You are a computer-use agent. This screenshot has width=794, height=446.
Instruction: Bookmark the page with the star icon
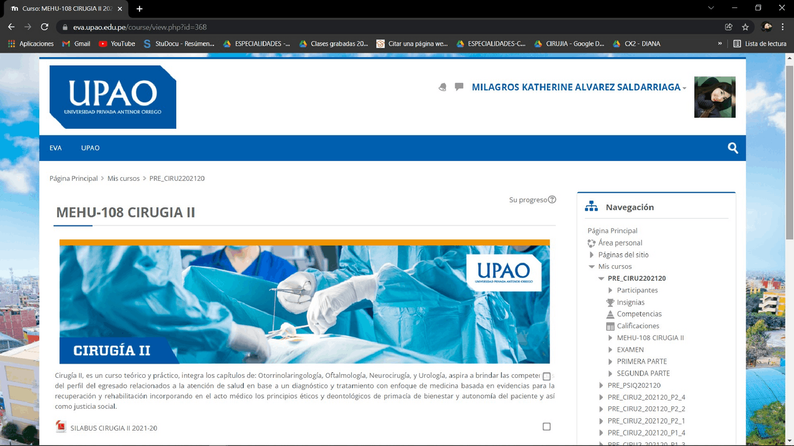(x=744, y=27)
